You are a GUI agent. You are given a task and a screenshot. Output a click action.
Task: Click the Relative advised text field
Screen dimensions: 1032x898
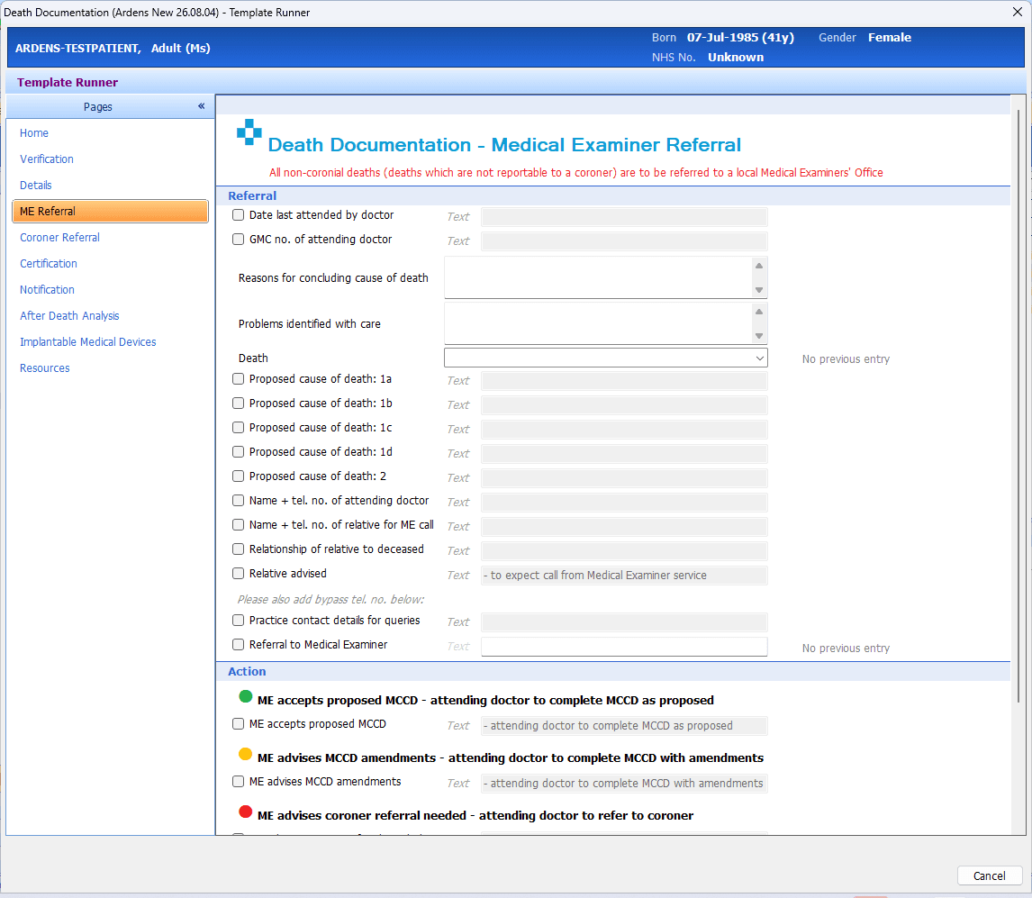point(624,576)
